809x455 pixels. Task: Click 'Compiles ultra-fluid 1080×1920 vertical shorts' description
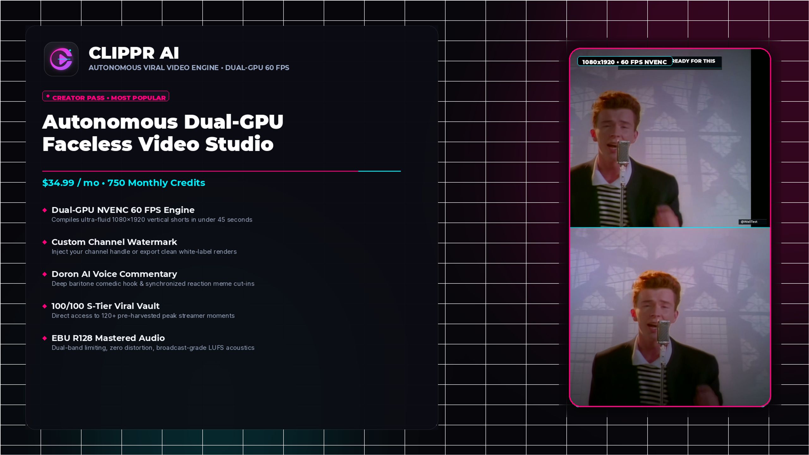(x=152, y=220)
